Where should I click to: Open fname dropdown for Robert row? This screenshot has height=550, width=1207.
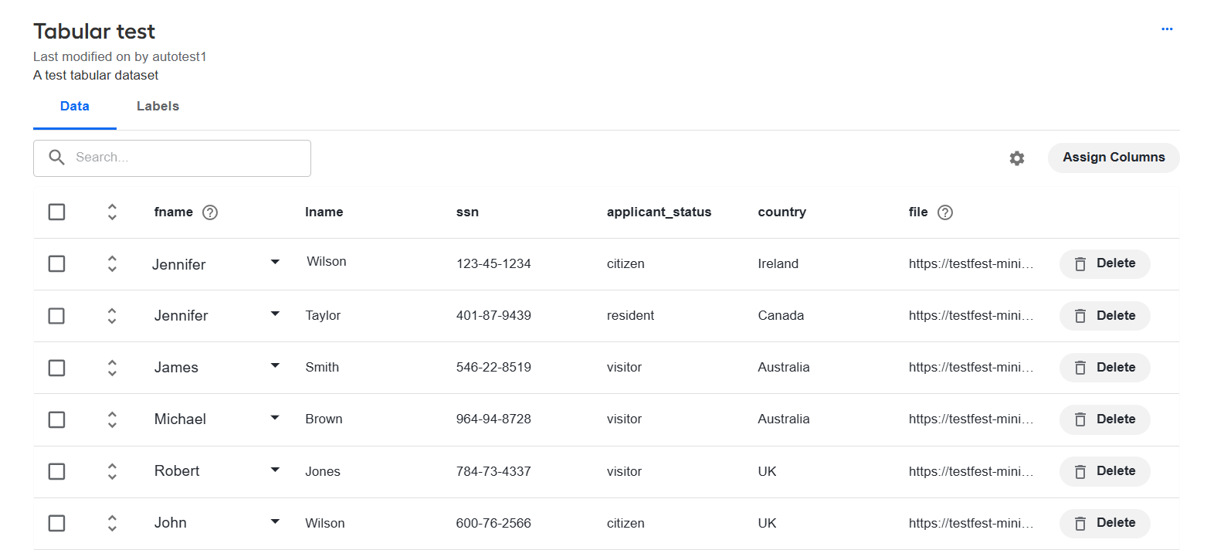tap(275, 470)
